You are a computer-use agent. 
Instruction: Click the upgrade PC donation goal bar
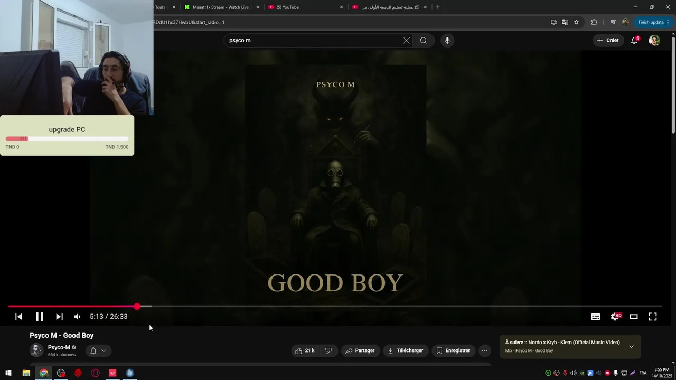click(x=67, y=139)
